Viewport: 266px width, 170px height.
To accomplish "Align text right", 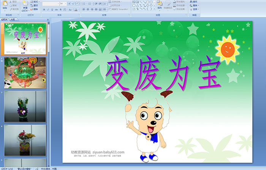I will 92,9.
